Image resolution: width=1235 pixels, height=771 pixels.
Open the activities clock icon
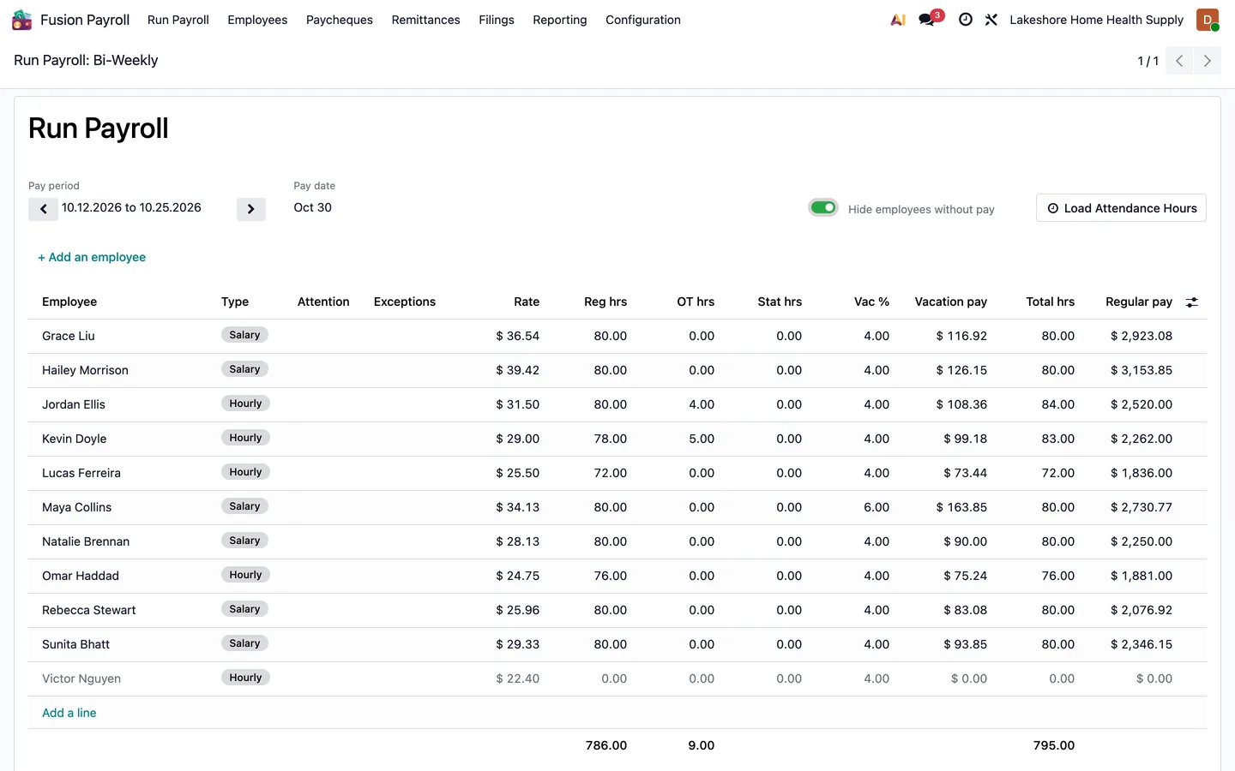[x=966, y=20]
